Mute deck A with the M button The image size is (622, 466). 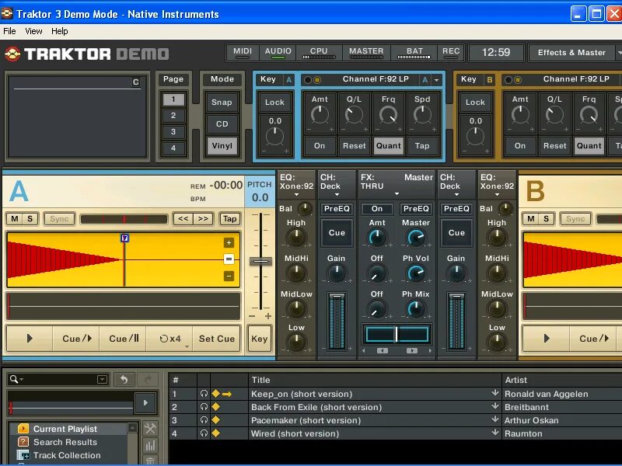[13, 219]
